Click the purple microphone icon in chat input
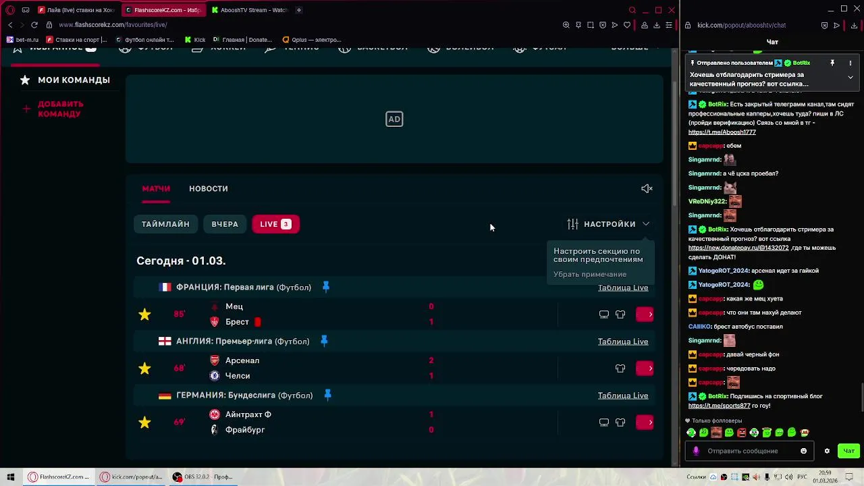The height and width of the screenshot is (486, 864). (x=696, y=451)
